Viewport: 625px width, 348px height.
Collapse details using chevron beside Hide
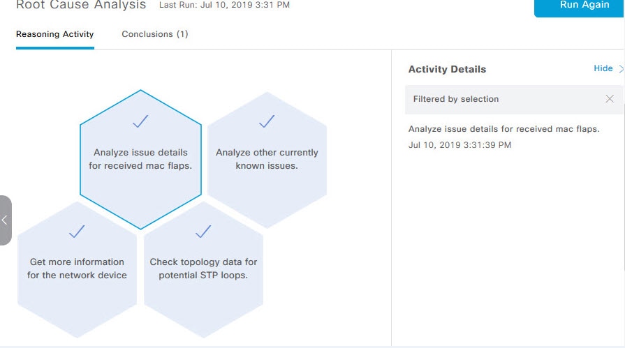(x=621, y=68)
